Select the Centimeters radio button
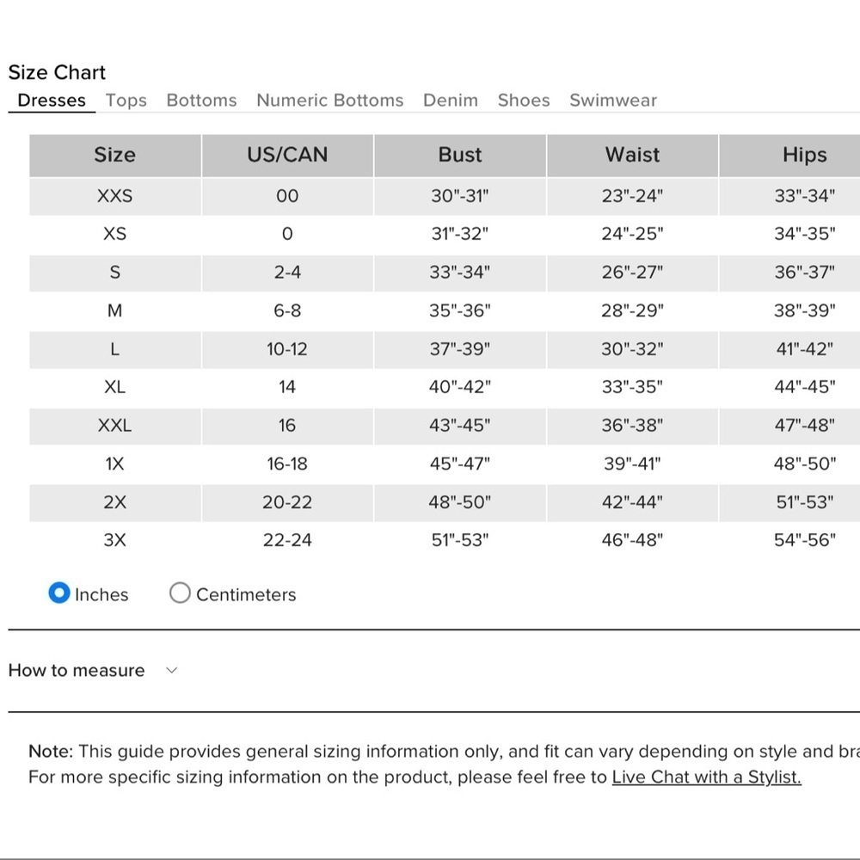860x860 pixels. 180,593
